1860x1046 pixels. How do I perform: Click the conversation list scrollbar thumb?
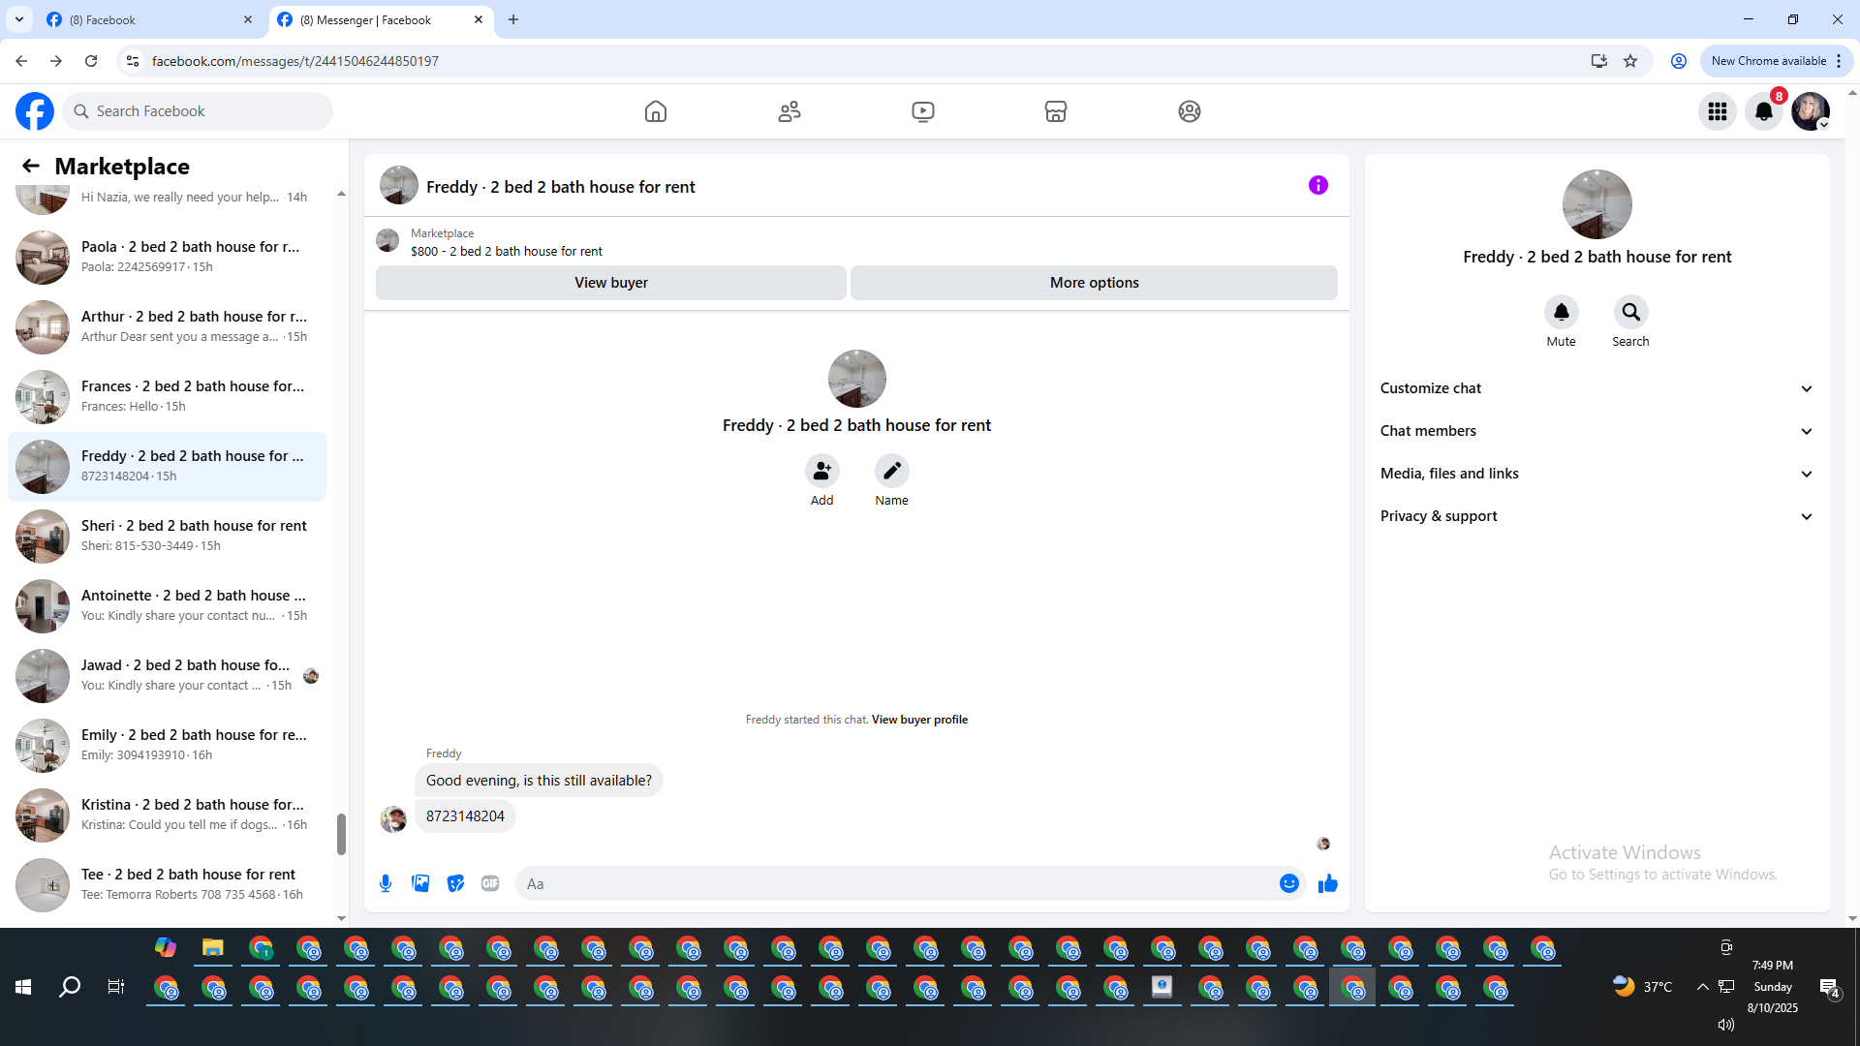coord(341,834)
